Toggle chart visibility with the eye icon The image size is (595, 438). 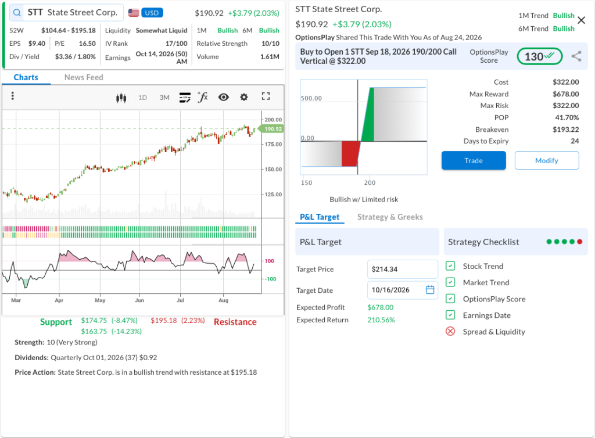pyautogui.click(x=224, y=97)
